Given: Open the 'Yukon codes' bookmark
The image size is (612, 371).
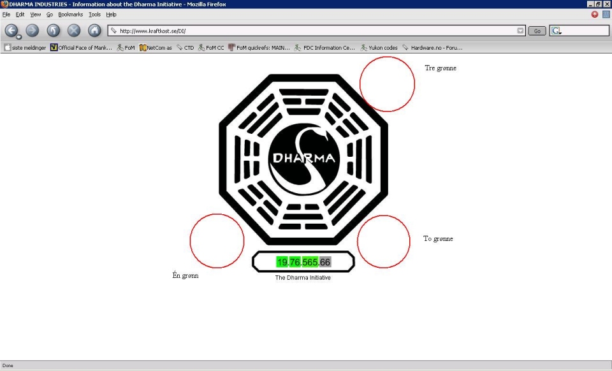Looking at the screenshot, I should click(379, 48).
